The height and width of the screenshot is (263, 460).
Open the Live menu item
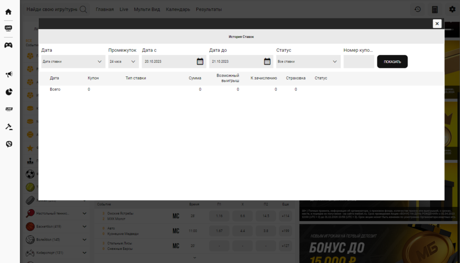coord(124,9)
